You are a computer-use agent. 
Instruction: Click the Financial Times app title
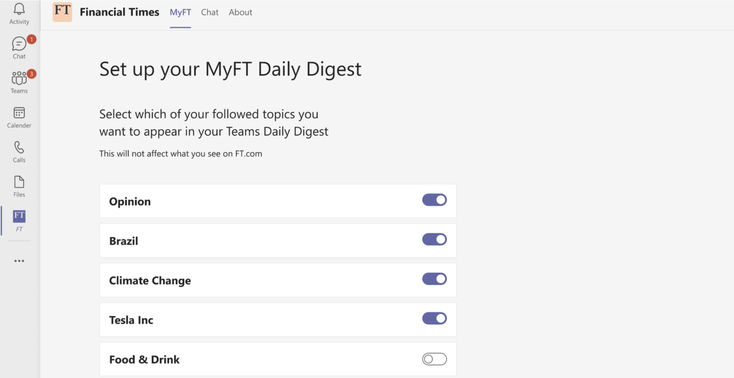point(119,12)
